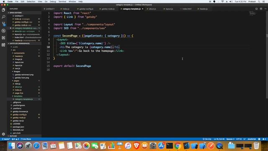Click the feedback smiley icon
This screenshot has height=151, width=268.
point(259,139)
